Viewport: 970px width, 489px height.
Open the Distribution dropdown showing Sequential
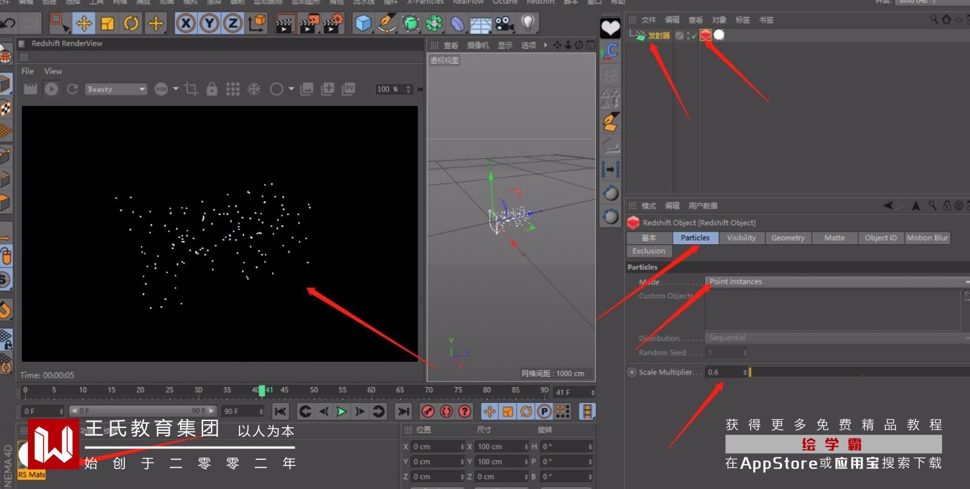tap(837, 338)
